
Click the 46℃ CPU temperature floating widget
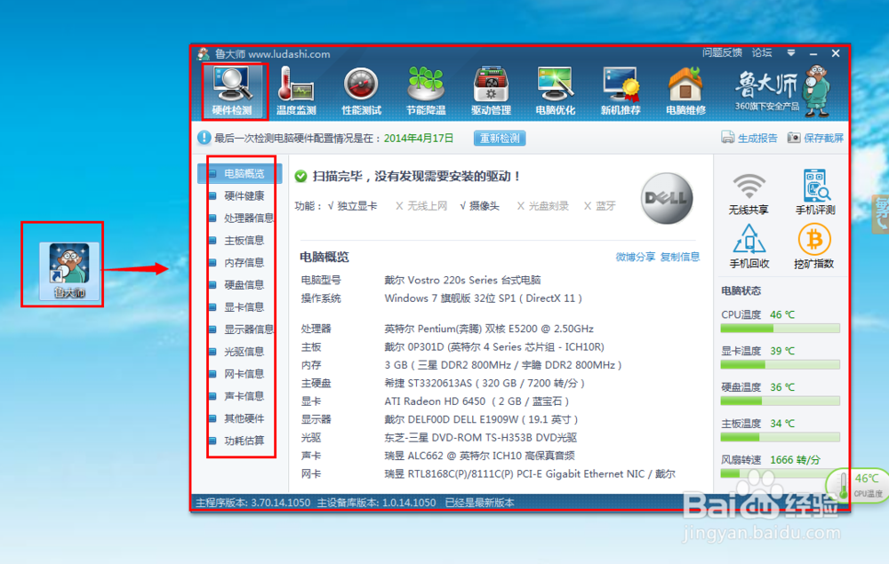point(859,486)
